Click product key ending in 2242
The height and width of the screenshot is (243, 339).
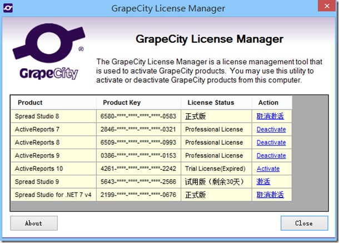[138, 169]
